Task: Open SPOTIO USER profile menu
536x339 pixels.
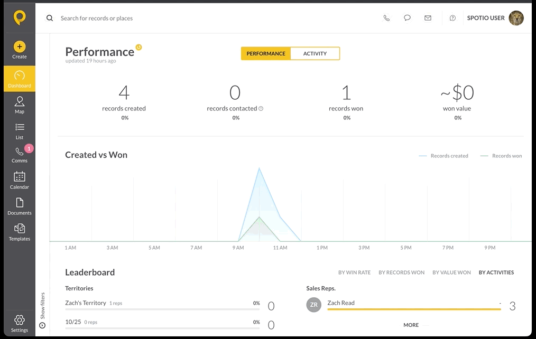Action: [495, 18]
